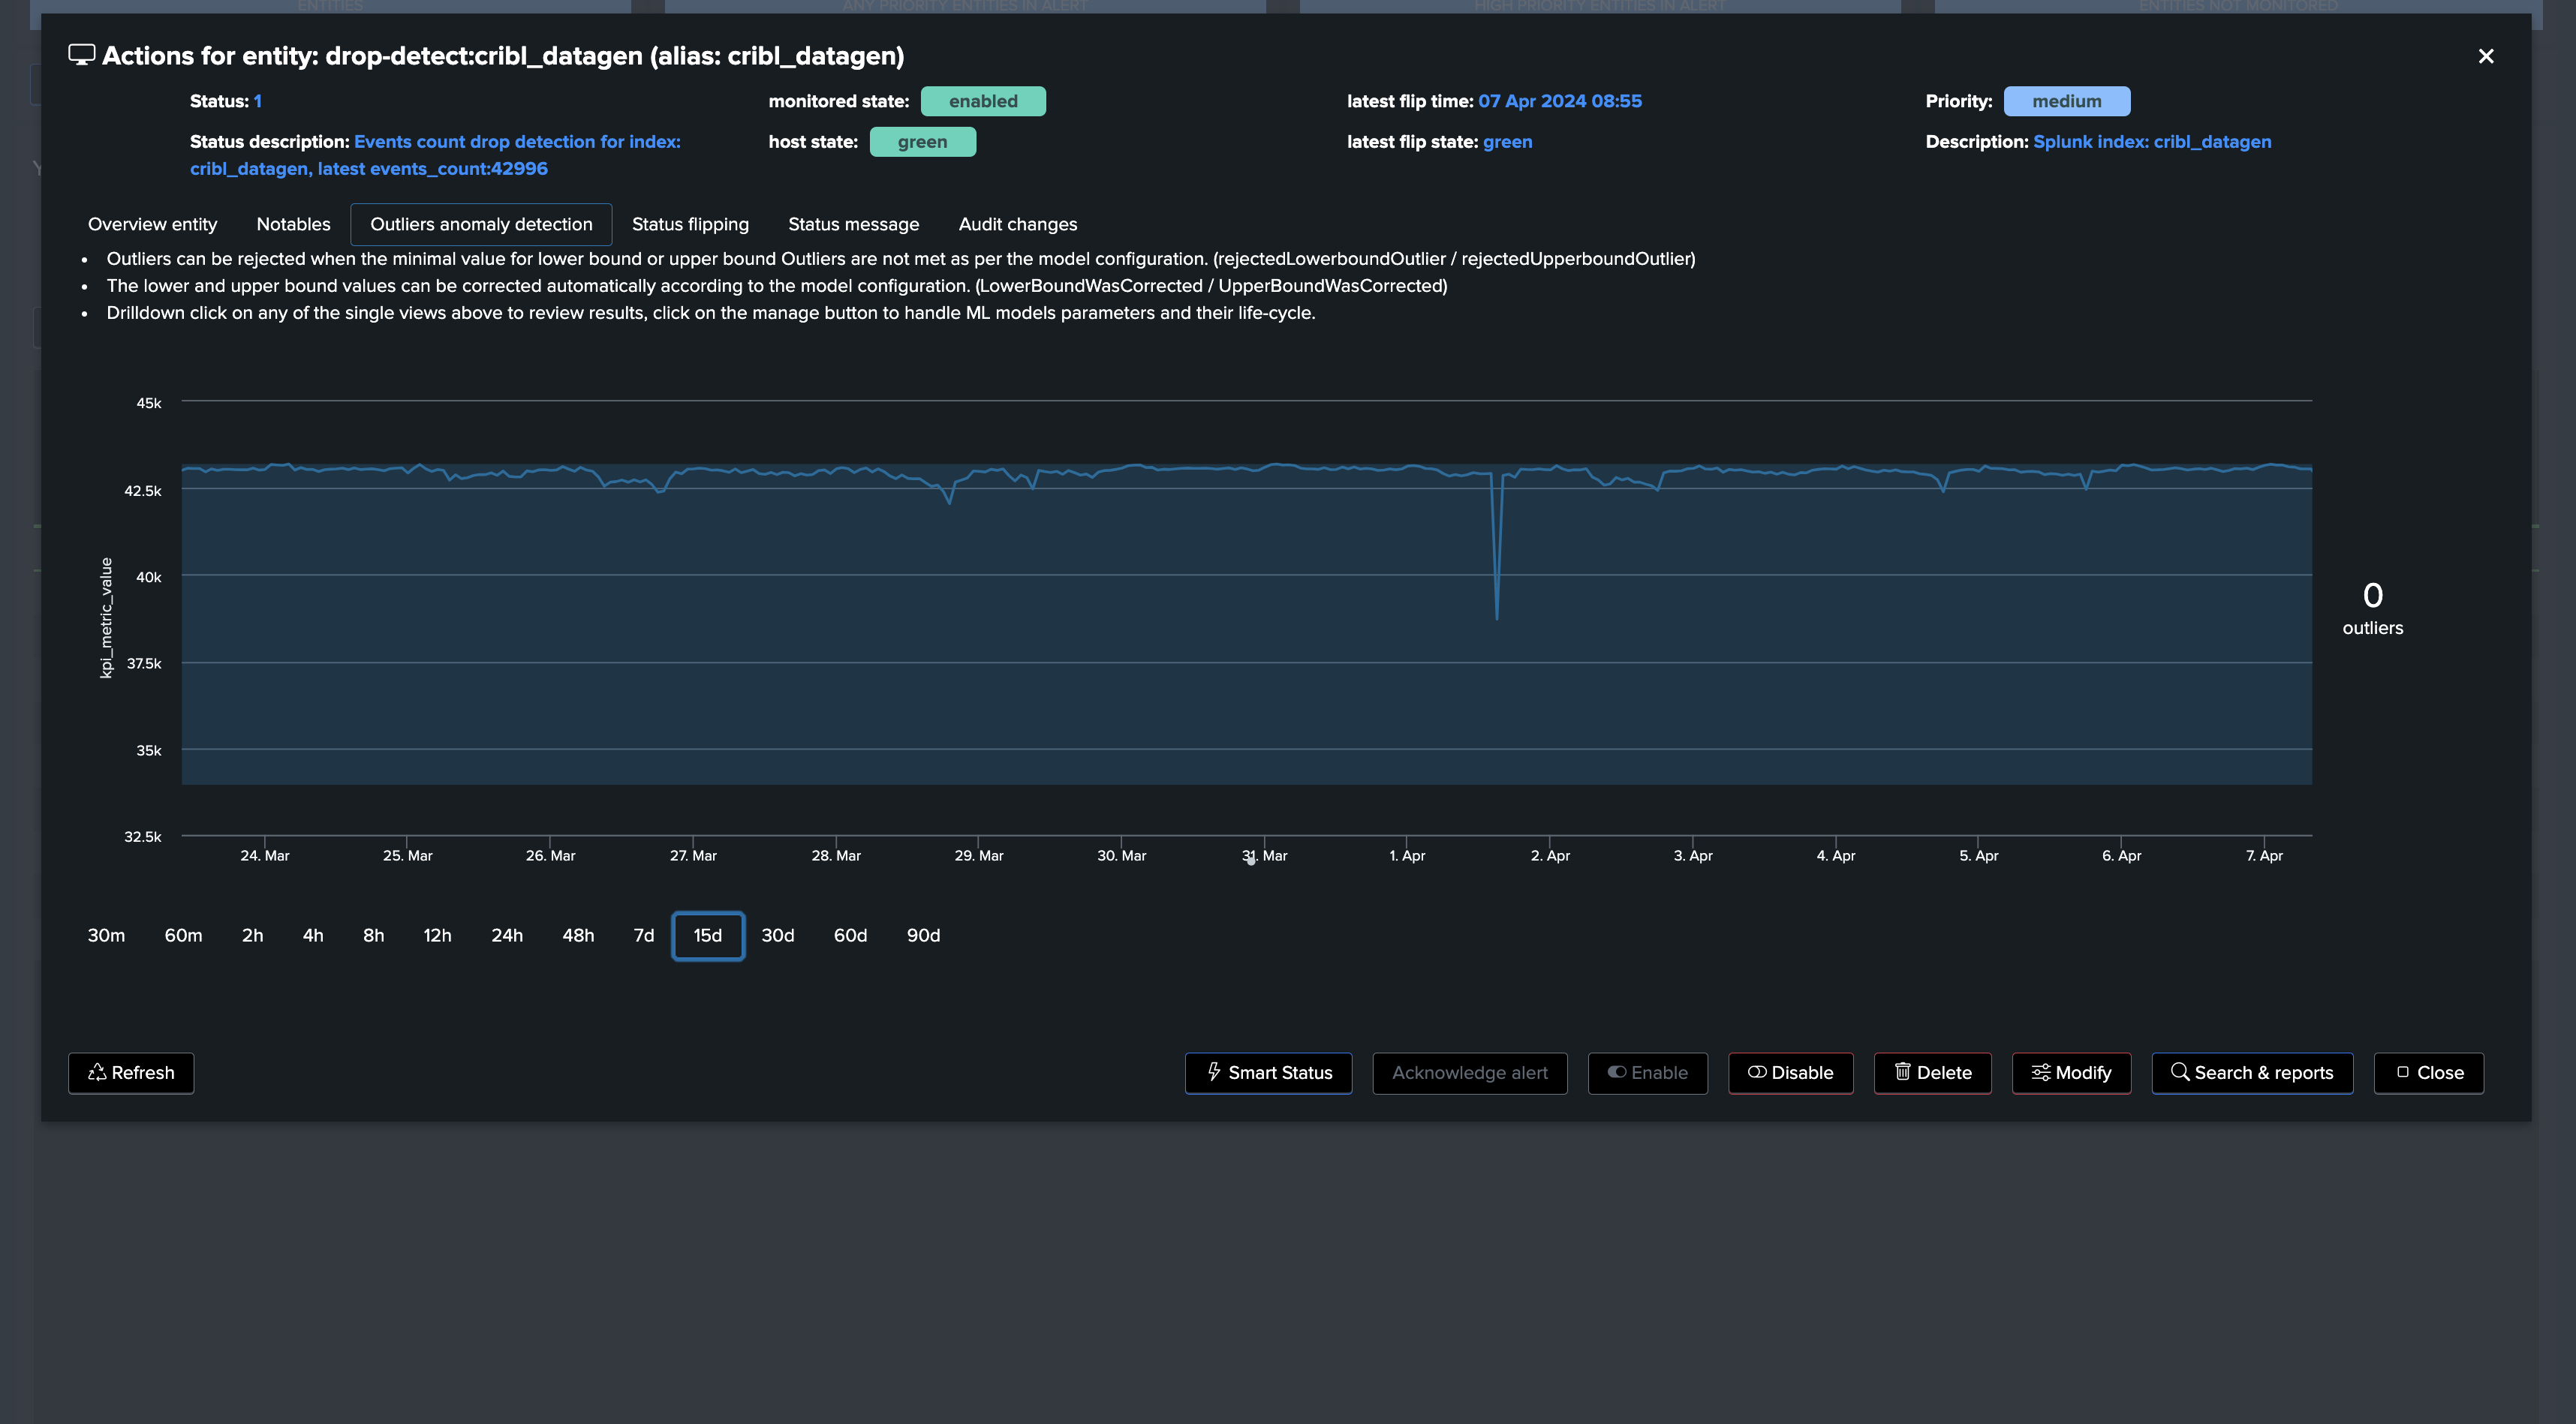
Task: Click the Close button with square icon
Action: coord(2428,1072)
